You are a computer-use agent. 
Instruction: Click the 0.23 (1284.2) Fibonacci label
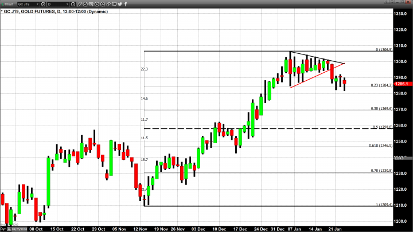[381, 85]
